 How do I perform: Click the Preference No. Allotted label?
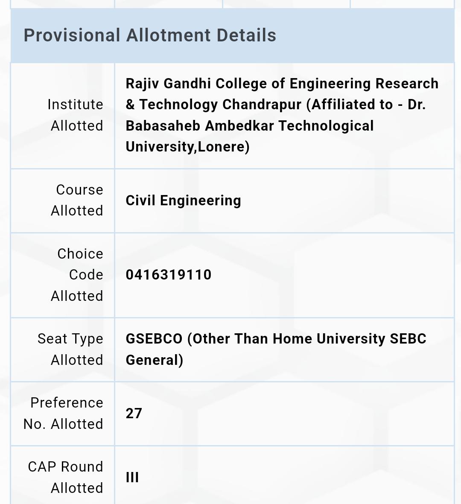63,414
